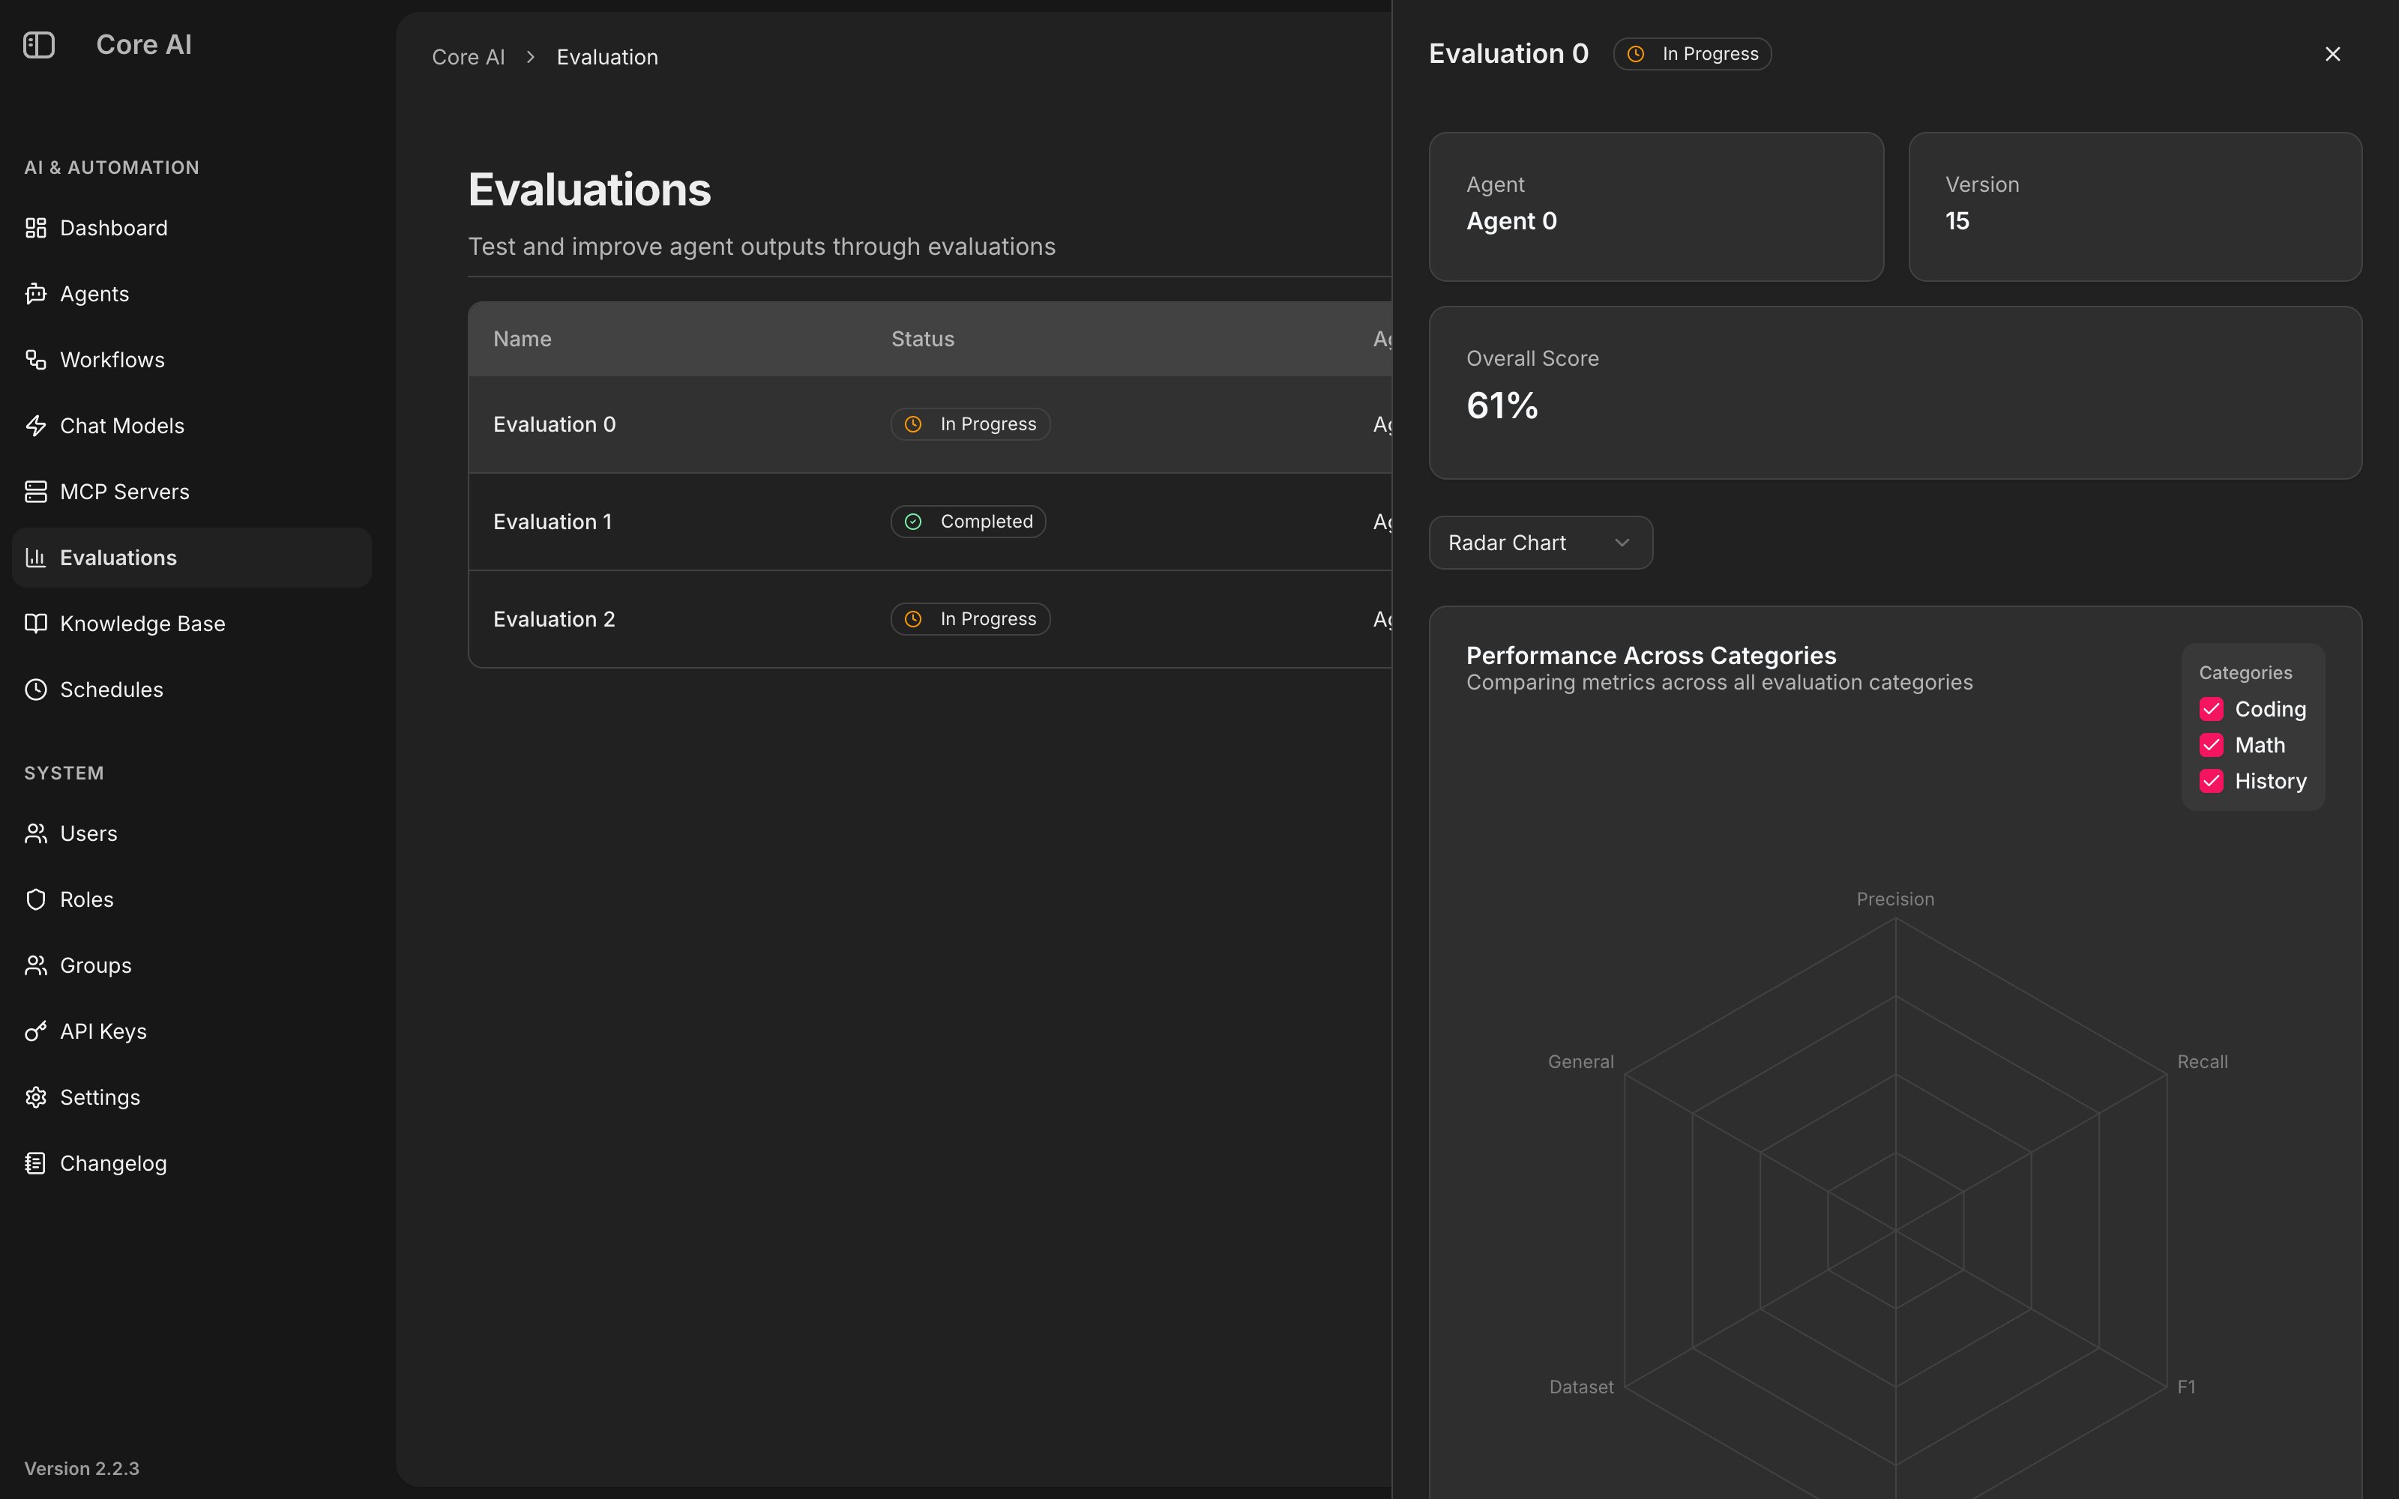Open the Roles page
This screenshot has width=2399, height=1499.
pyautogui.click(x=191, y=899)
